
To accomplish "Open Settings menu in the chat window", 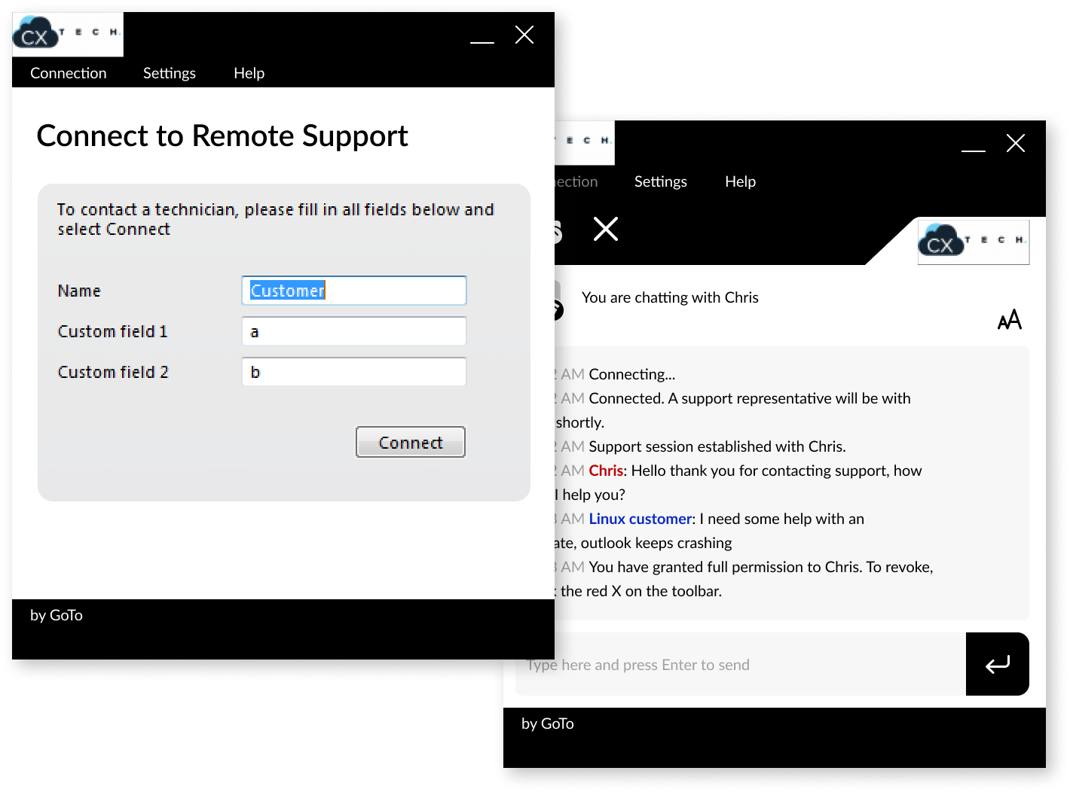I will coord(660,181).
